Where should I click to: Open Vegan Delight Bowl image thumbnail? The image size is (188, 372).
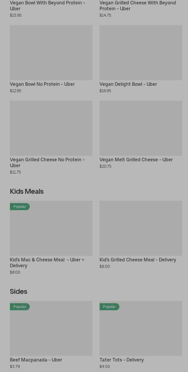pos(141,53)
